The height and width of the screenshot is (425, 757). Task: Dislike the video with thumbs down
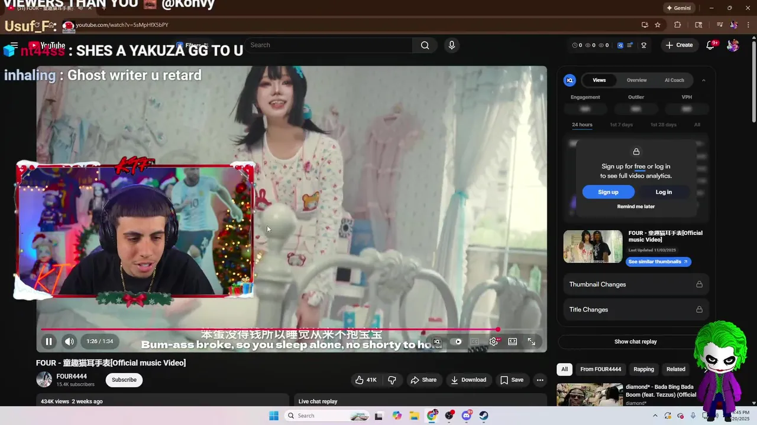point(392,380)
